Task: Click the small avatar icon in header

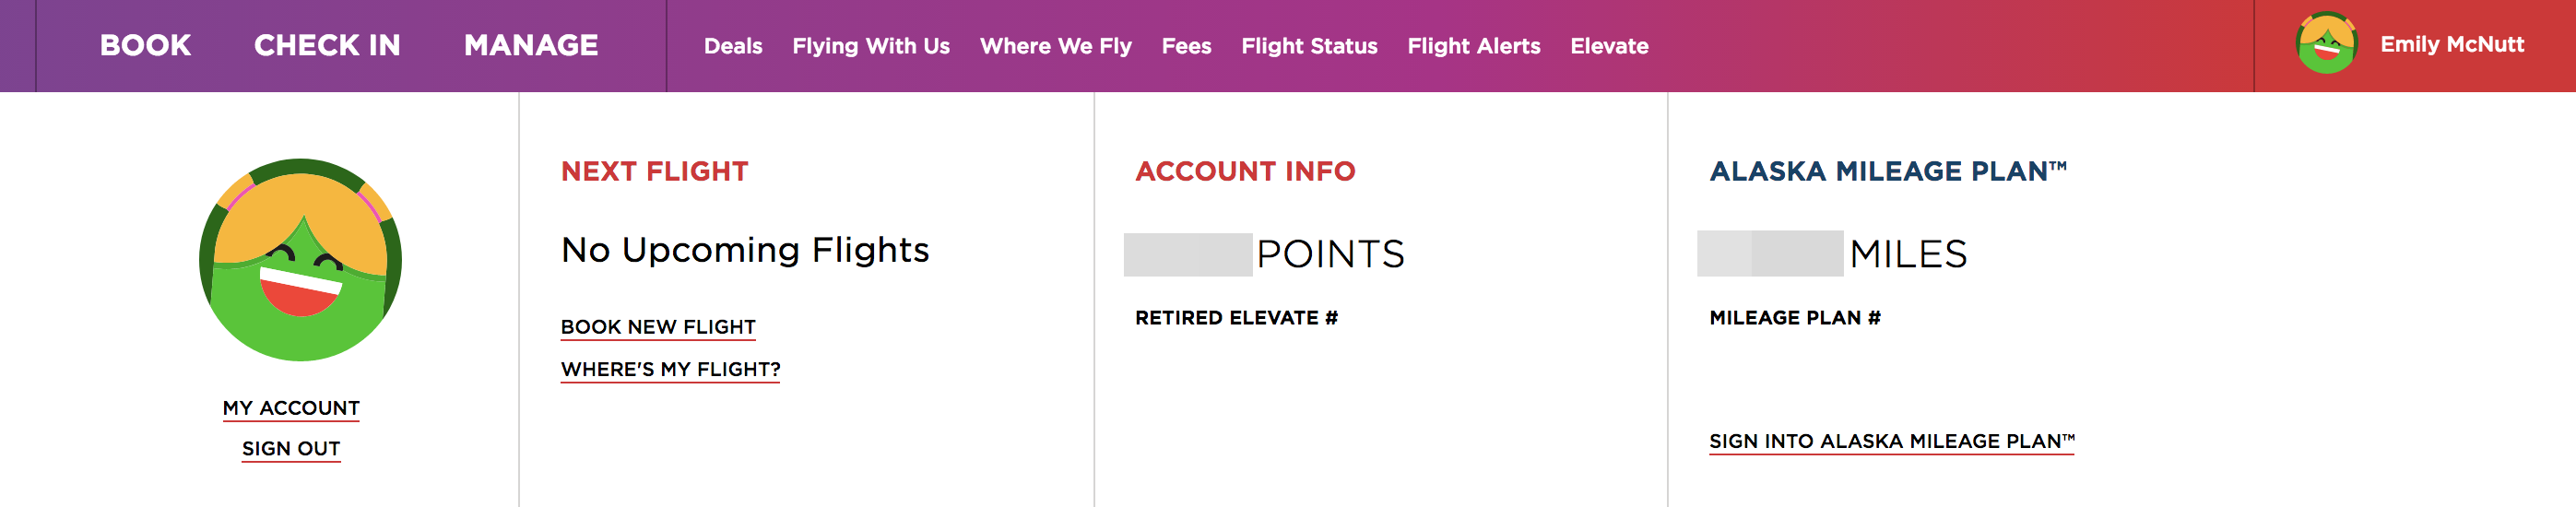Action: click(2326, 44)
